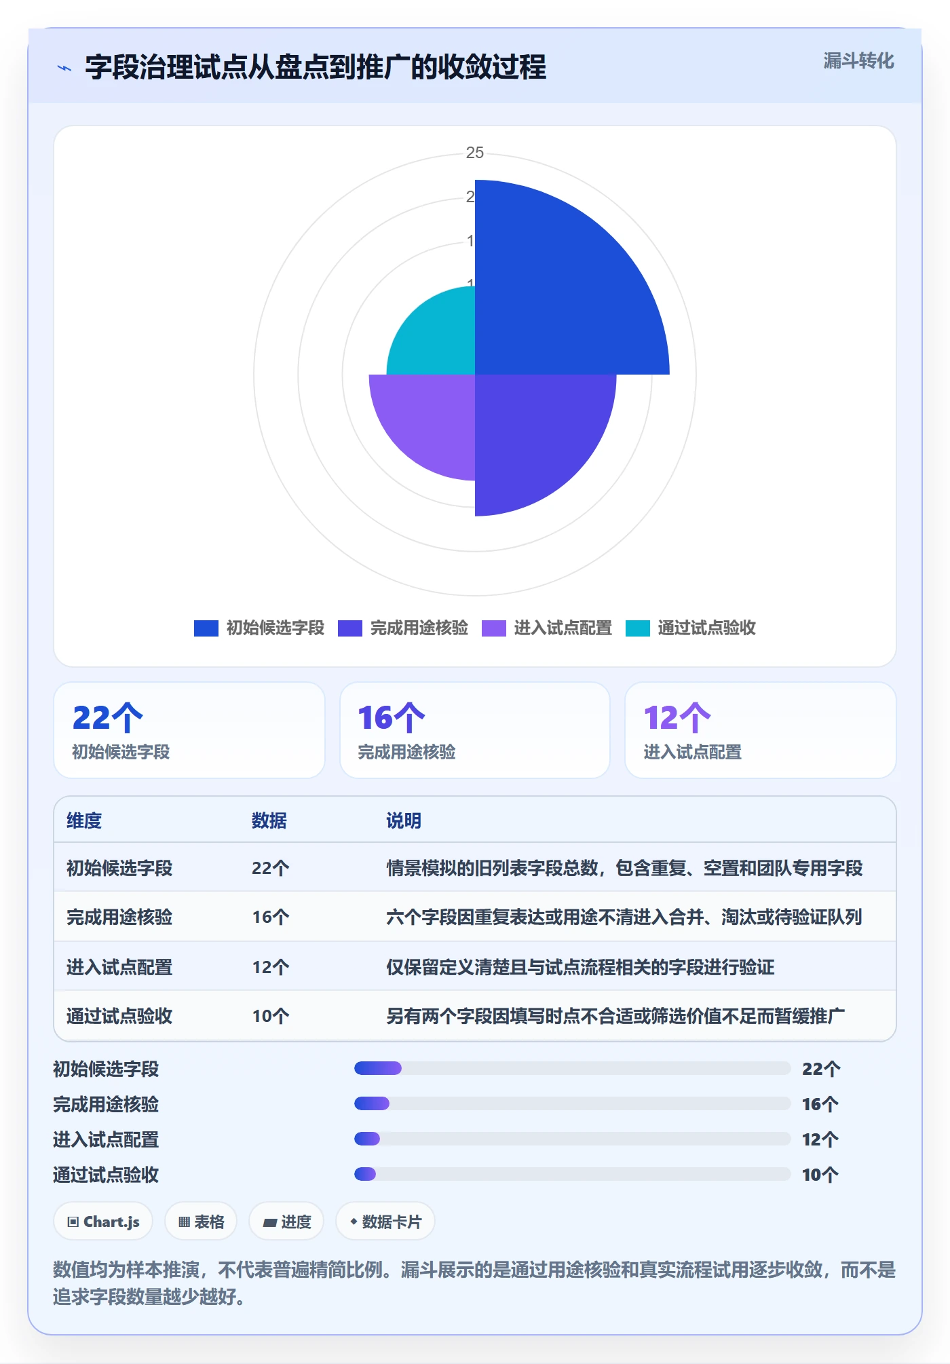The width and height of the screenshot is (950, 1364).
Task: Select the 完成用途核验 table row name
Action: [x=119, y=917]
